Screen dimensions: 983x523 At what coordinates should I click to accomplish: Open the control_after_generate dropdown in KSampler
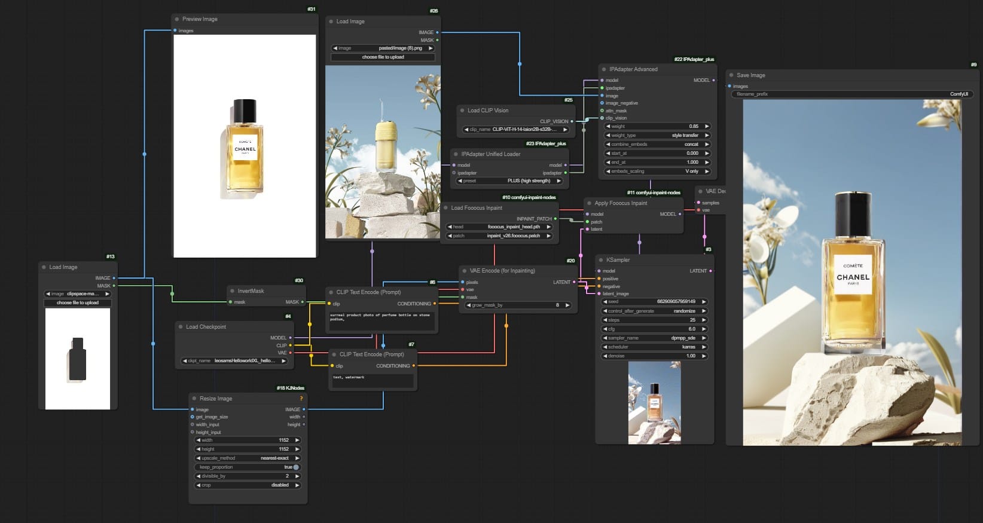[x=655, y=311]
